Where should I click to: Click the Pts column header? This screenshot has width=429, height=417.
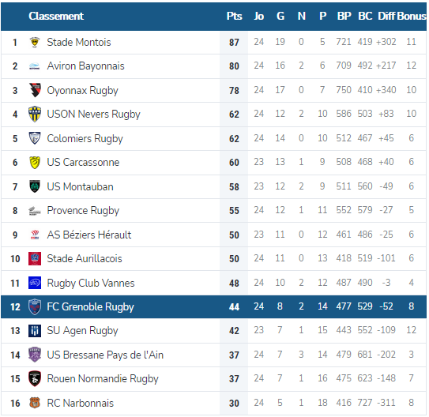234,16
